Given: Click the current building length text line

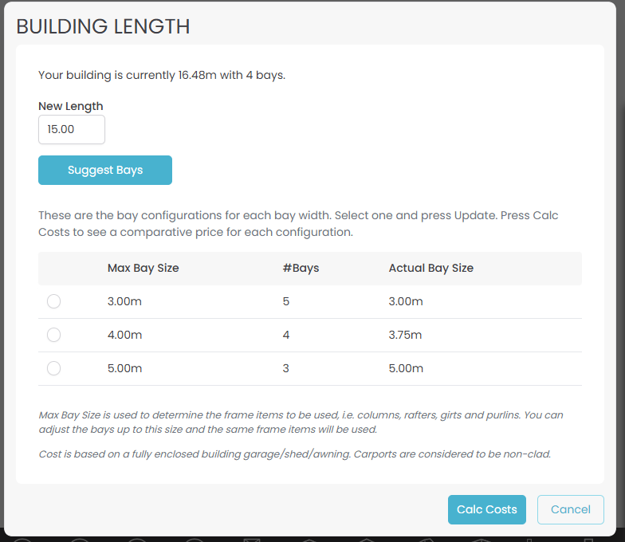Looking at the screenshot, I should tap(161, 76).
